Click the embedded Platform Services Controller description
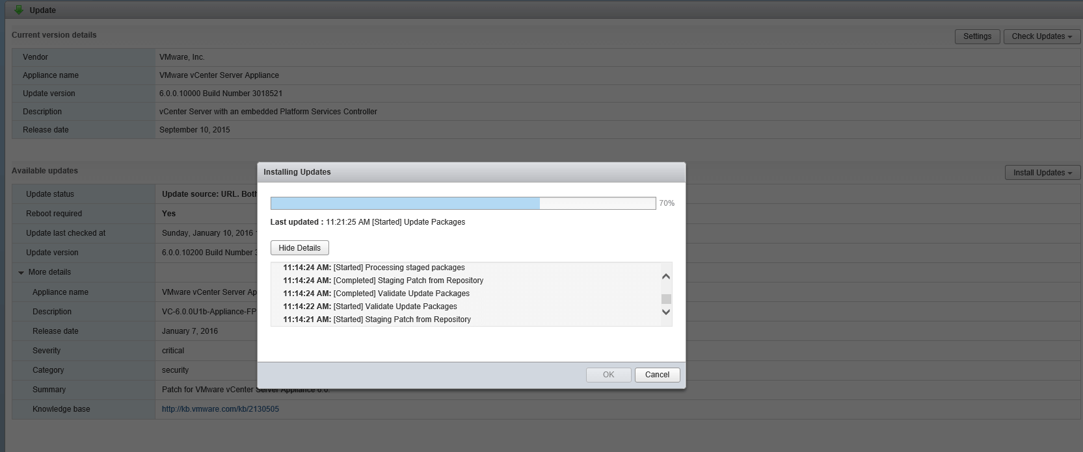Screen dimensions: 1083x452 point(268,112)
